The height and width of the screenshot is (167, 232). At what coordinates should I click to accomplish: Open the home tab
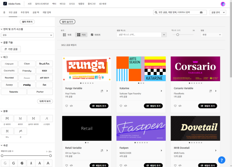tap(4, 12)
